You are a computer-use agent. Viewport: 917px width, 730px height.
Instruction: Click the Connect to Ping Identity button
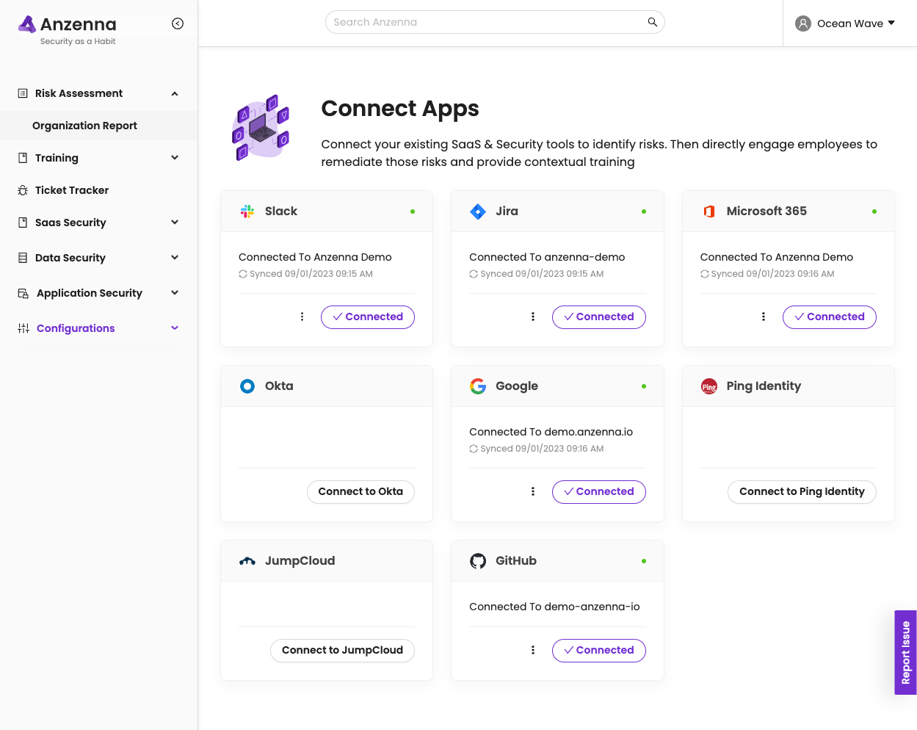click(802, 491)
